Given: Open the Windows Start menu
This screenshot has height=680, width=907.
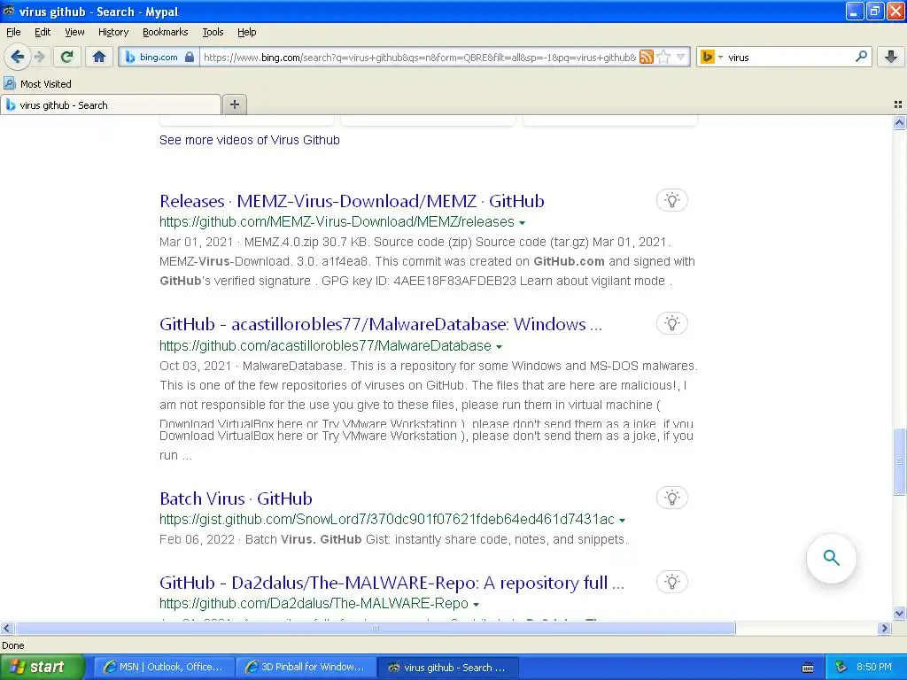Looking at the screenshot, I should point(41,667).
